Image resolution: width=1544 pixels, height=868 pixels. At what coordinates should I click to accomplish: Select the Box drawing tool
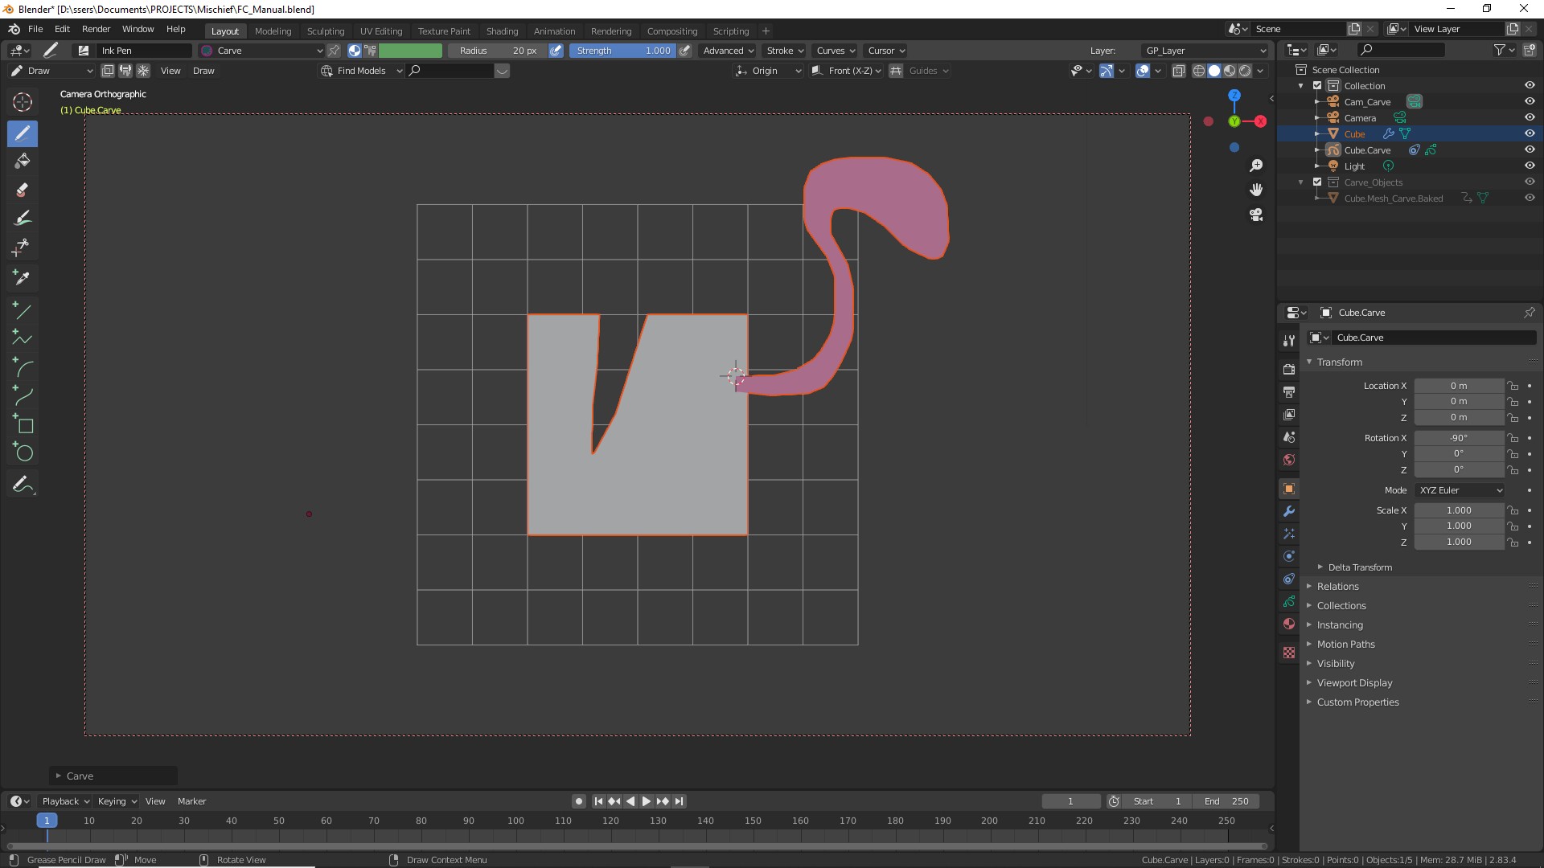tap(23, 424)
